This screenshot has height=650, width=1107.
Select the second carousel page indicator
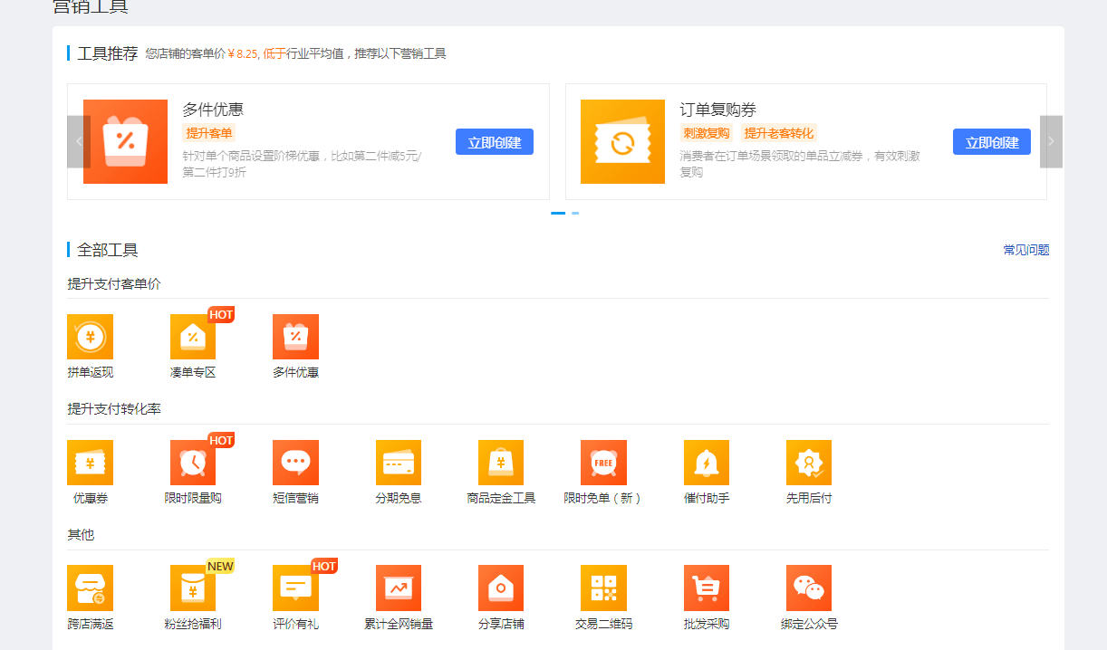point(575,214)
